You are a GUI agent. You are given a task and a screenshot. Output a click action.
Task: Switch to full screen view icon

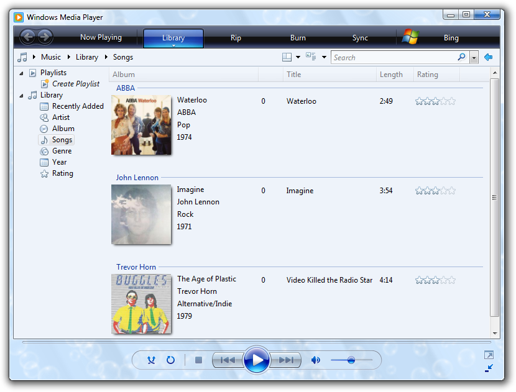click(489, 355)
